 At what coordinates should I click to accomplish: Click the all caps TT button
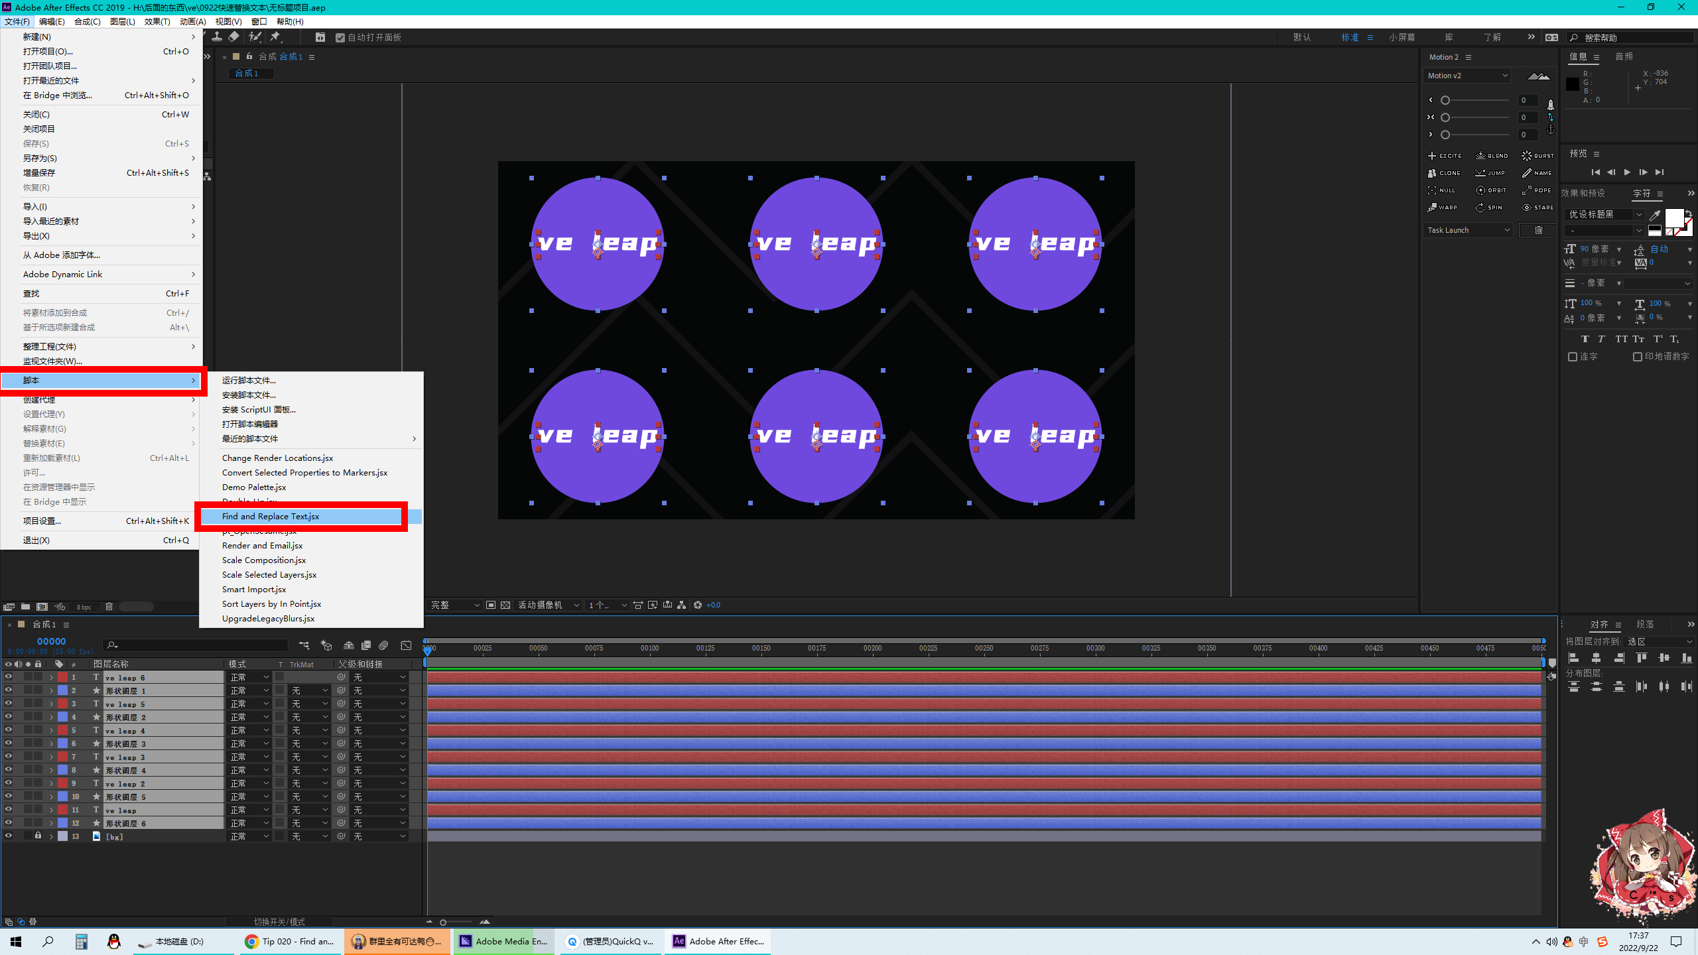(x=1621, y=339)
